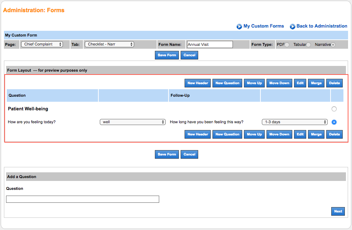The width and height of the screenshot is (352, 230).
Task: Click the New Question button
Action: (227, 83)
